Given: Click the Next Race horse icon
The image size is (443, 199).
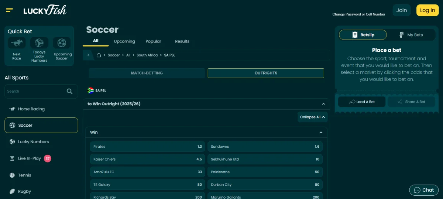Looking at the screenshot, I should coord(17,43).
